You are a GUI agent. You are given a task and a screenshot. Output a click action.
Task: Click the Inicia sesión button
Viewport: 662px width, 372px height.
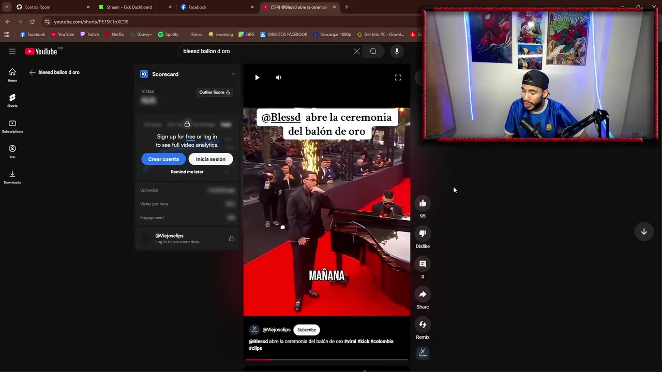point(210,159)
